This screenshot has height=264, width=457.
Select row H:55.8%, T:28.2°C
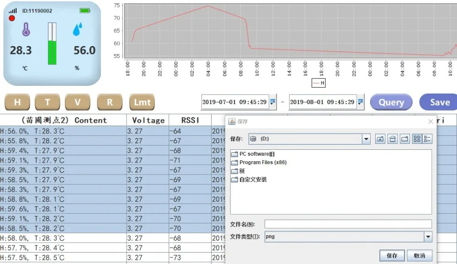coord(63,141)
